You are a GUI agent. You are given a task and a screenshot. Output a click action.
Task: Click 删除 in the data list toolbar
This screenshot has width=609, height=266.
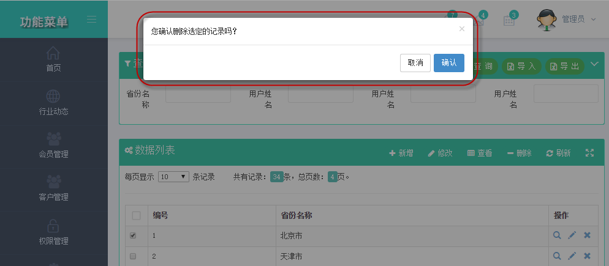[520, 153]
